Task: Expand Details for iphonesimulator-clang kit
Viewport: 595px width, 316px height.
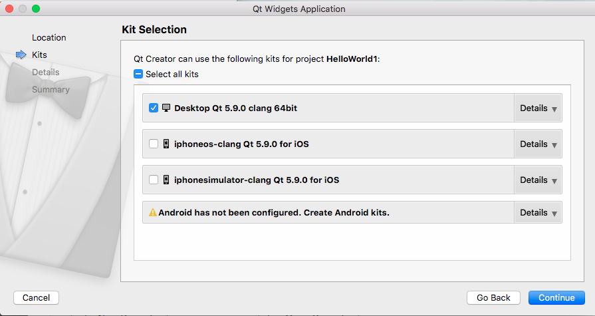Action: pos(538,180)
